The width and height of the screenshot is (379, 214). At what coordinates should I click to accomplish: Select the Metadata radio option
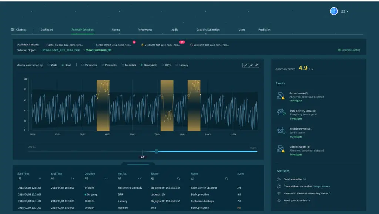123,65
